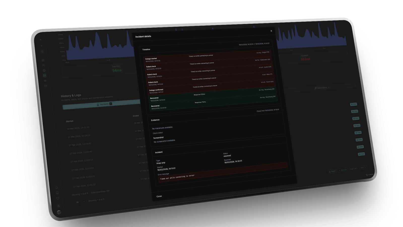Open notifications bell icon in sidebar

click(57, 187)
